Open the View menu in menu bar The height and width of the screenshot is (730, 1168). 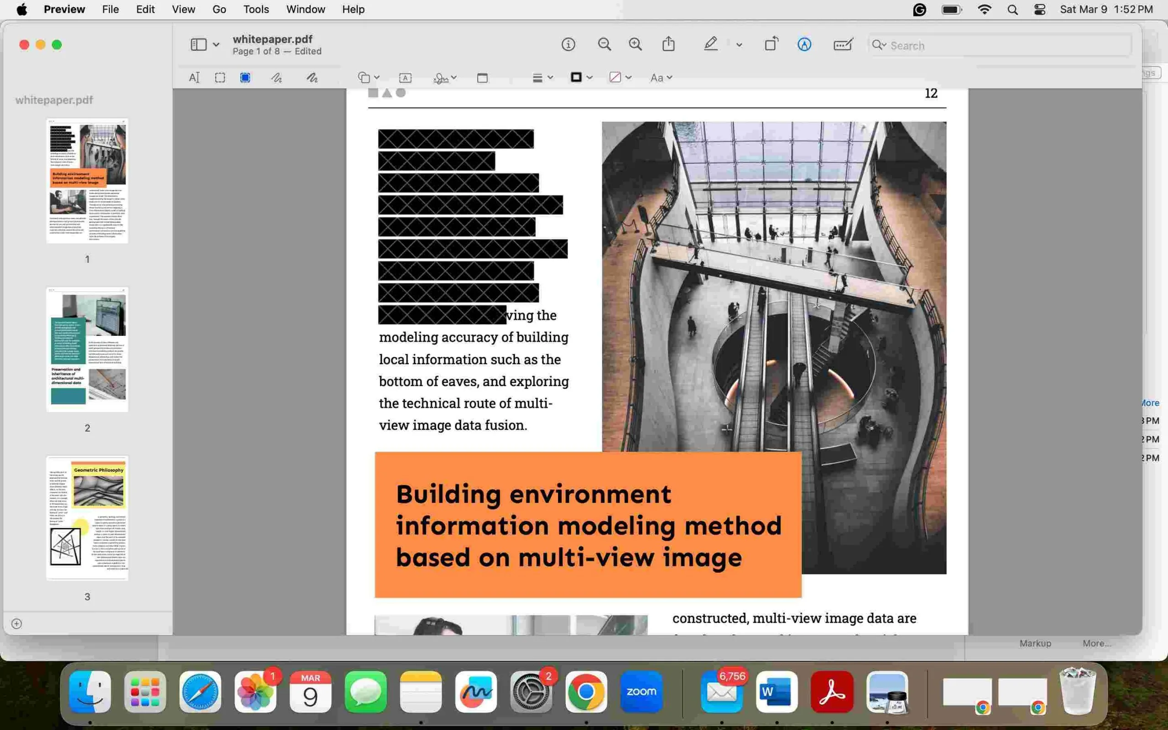182,9
